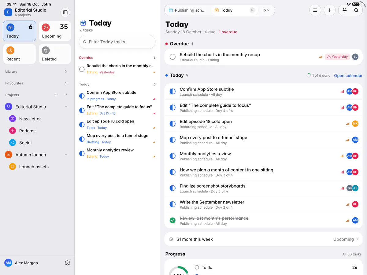
Task: Open Alex Morgan profile button
Action: (x=21, y=263)
